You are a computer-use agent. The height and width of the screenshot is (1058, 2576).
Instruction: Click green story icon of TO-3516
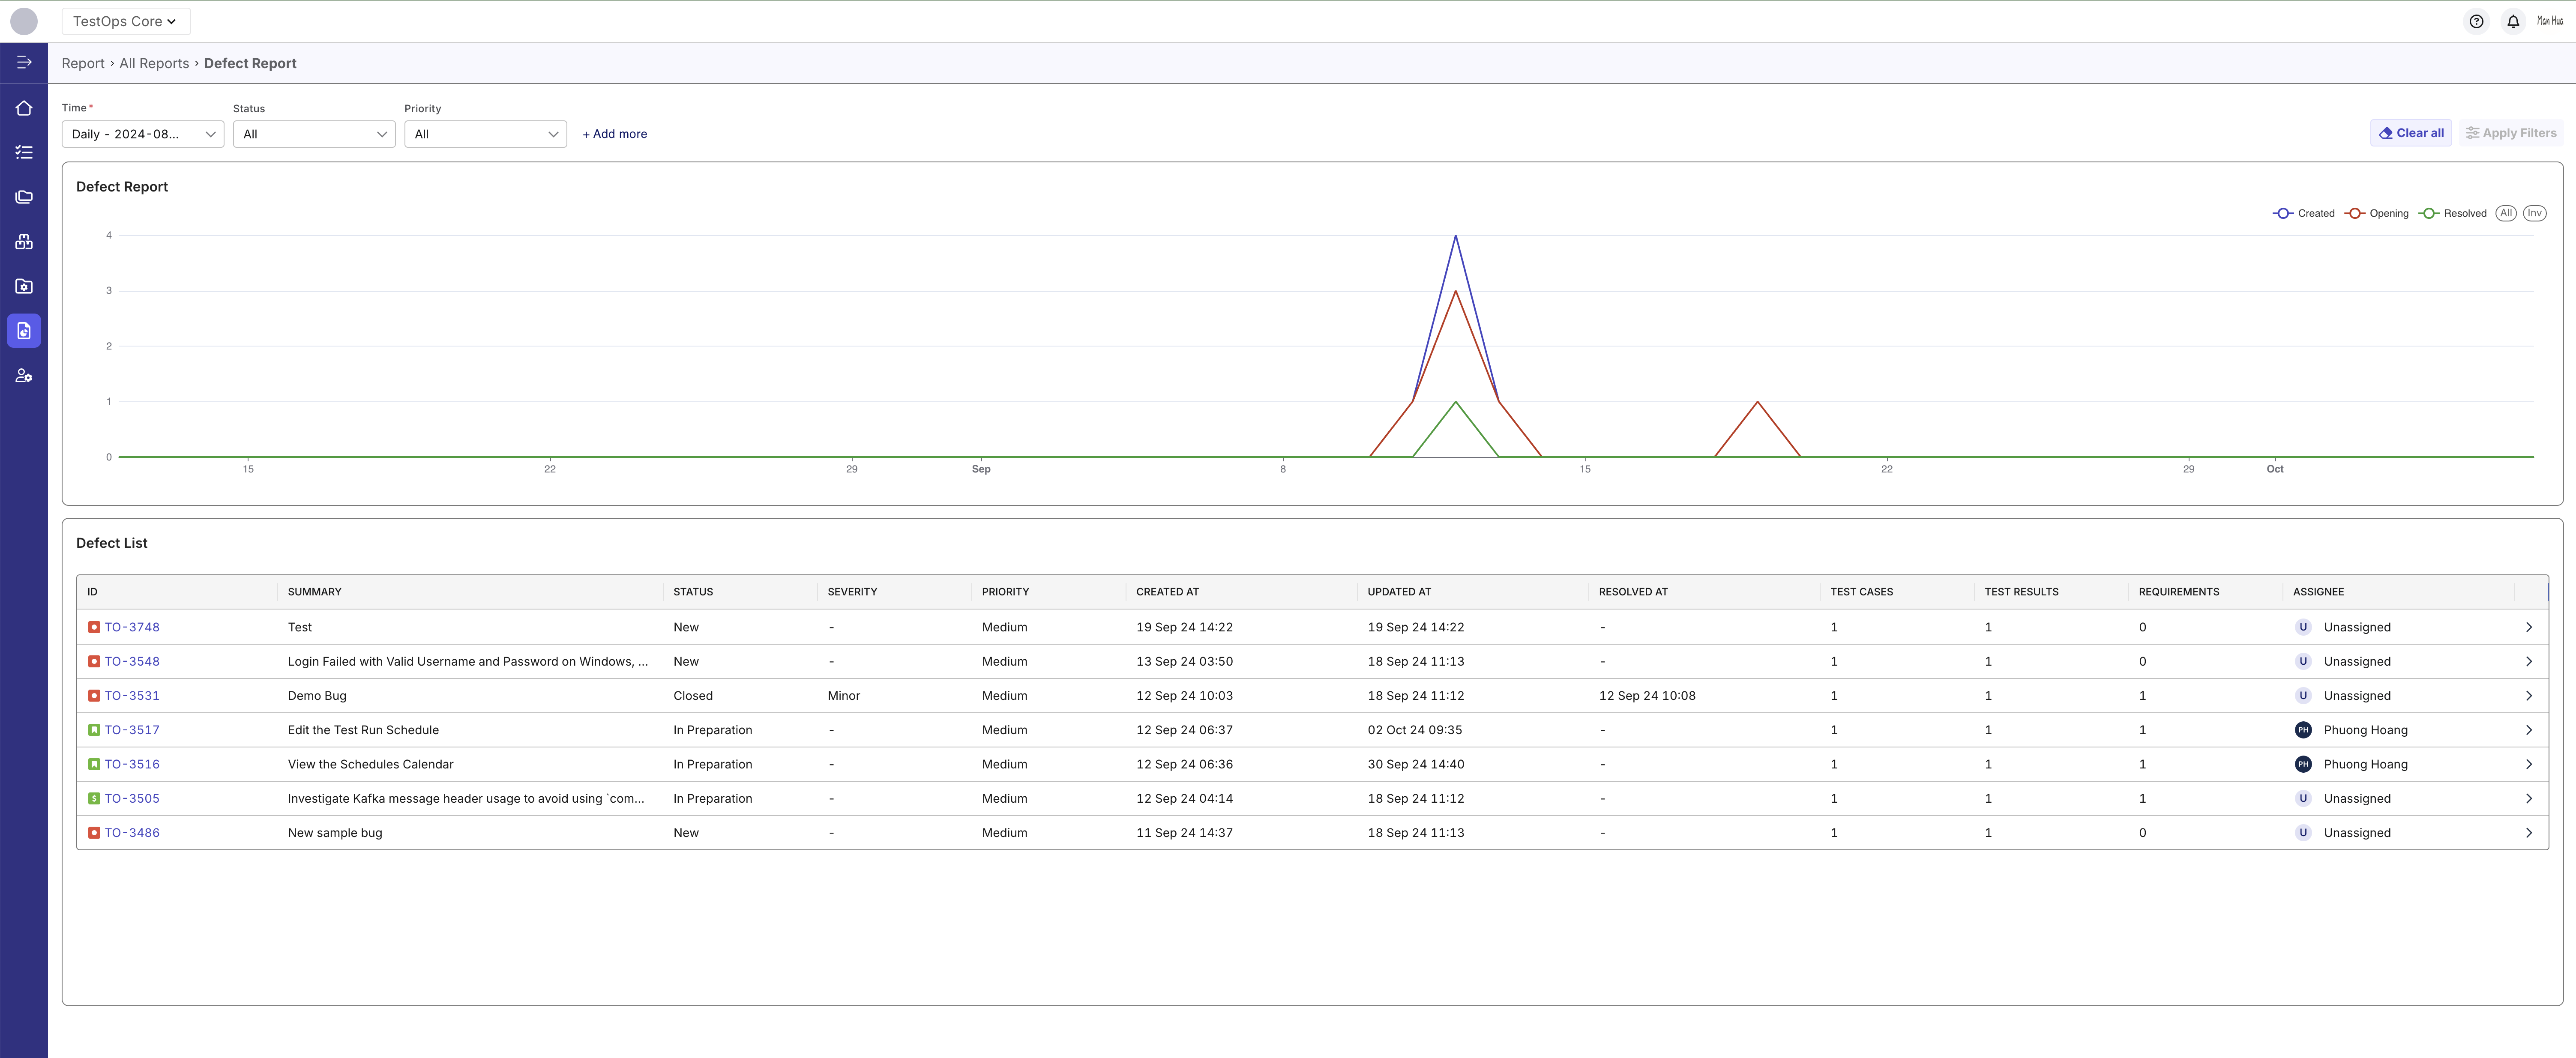coord(94,764)
